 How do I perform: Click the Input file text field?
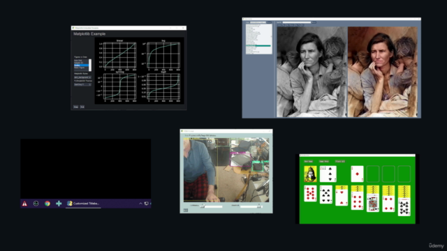(297, 22)
